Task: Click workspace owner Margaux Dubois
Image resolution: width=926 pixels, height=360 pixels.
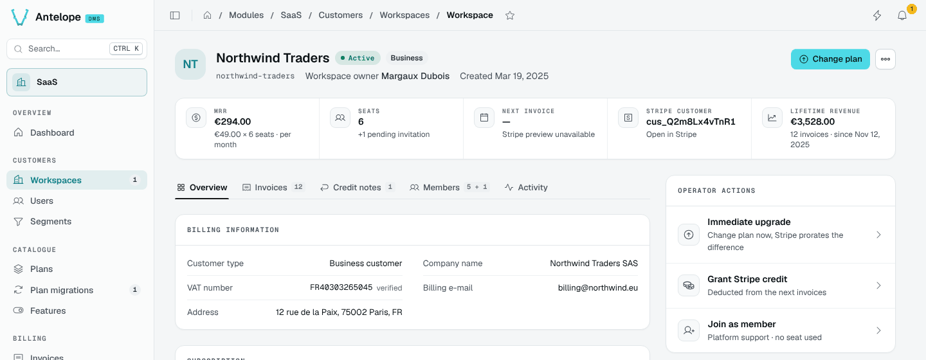Action: point(415,76)
